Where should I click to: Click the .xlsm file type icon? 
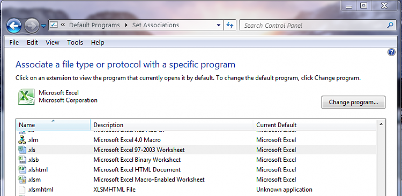tap(22, 179)
